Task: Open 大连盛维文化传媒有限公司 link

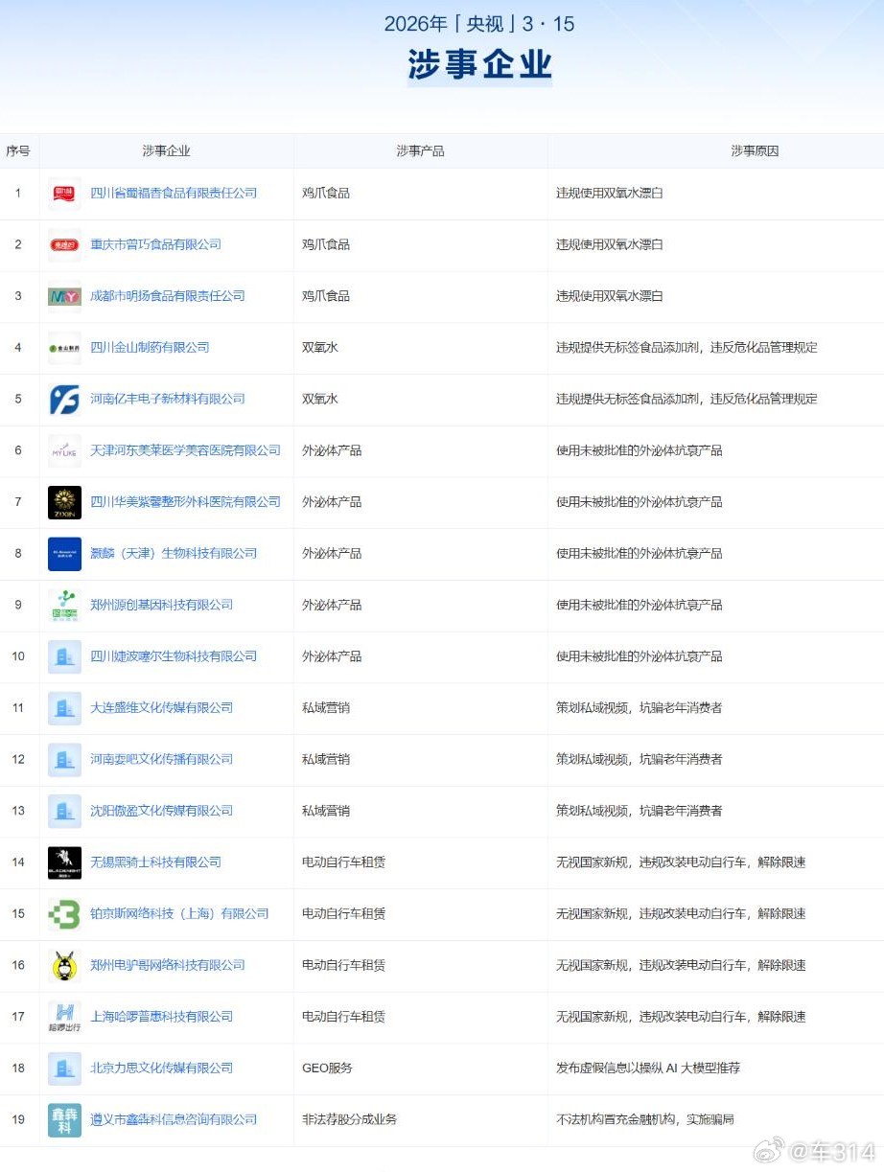Action: click(x=161, y=708)
